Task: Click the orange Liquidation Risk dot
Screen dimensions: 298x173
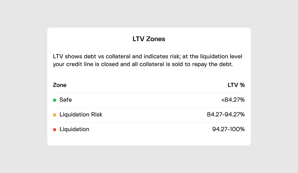Action: point(55,115)
